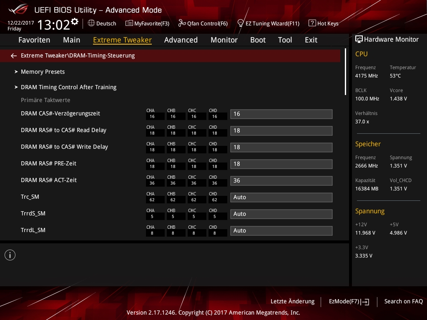Screen dimensions: 427x320
Task: Click CHD value 36 in RAS# ACT-Zeit row
Action: click(215, 183)
